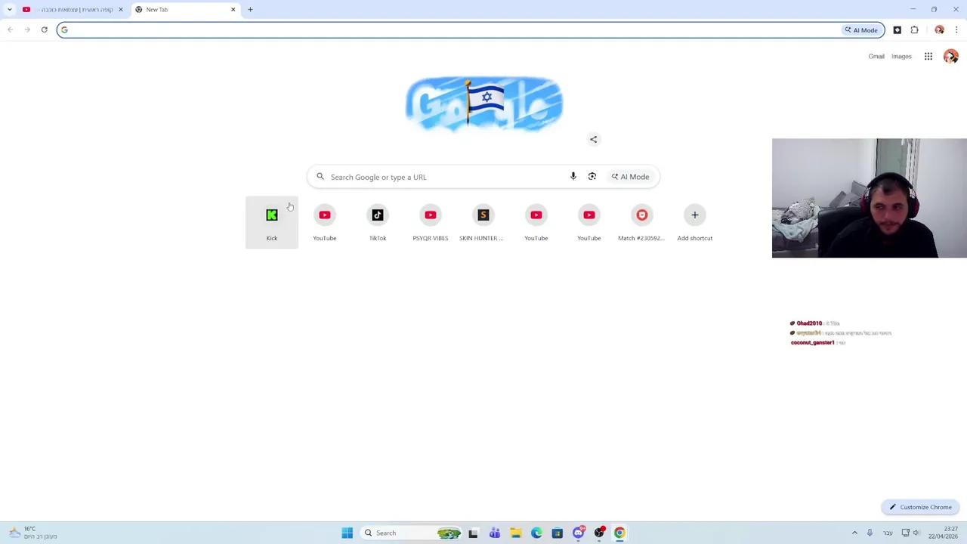Open the Images link
The image size is (967, 544).
[901, 57]
